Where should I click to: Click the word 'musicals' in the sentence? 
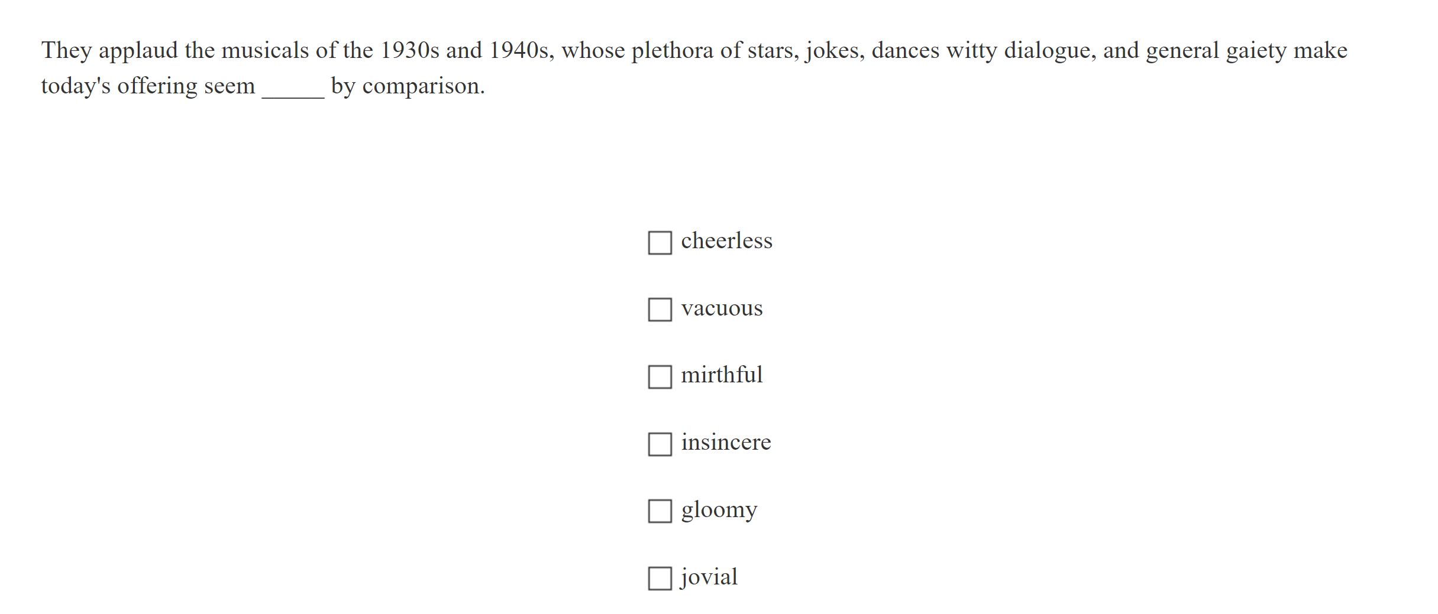pos(265,51)
